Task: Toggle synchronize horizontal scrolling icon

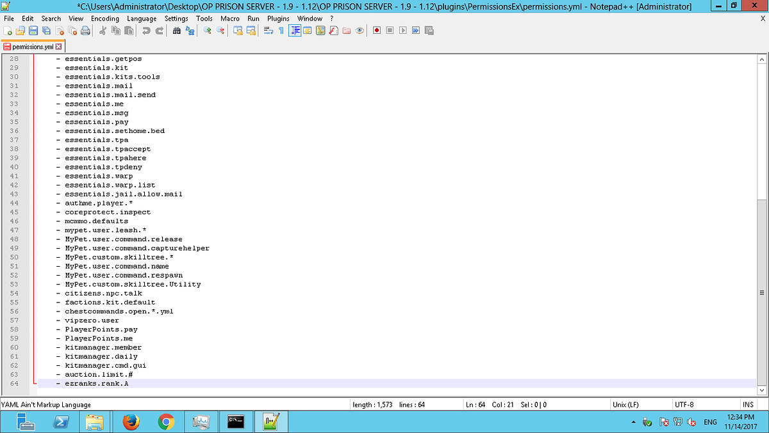Action: coord(251,30)
